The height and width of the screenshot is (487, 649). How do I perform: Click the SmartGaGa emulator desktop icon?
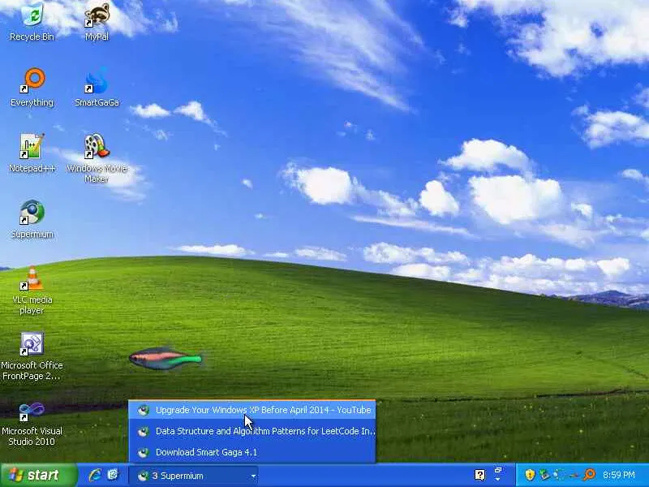[x=97, y=88]
